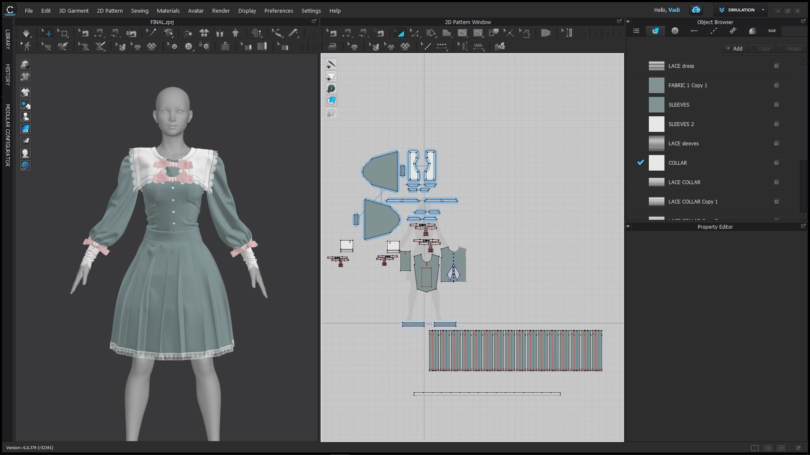Open the Measure ruler tab in Object Browser
Viewport: 810px width, 455px height.
click(x=772, y=31)
